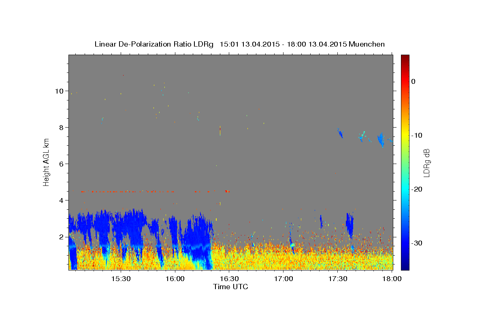Click the dark blue bottom of the colorbar
Screen dimensions: 486x324
[x=405, y=266]
